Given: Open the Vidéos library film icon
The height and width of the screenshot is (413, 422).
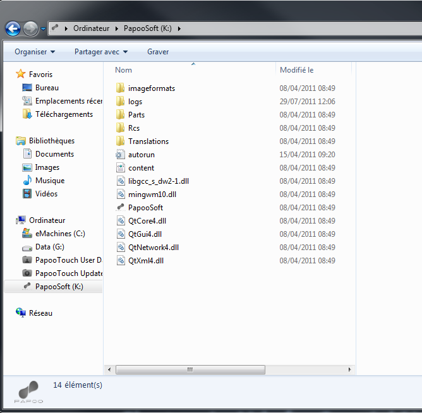Looking at the screenshot, I should [x=27, y=194].
